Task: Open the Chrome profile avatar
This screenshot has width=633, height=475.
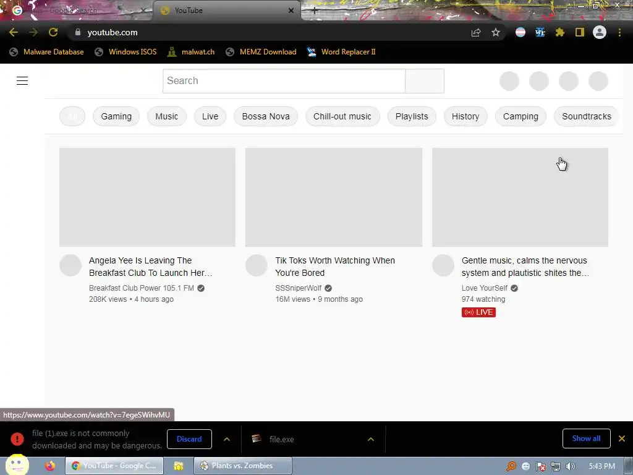Action: click(600, 32)
